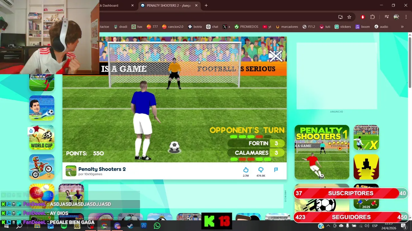The height and width of the screenshot is (231, 412).
Task: Click the install app icon in address bar
Action: coord(341,17)
